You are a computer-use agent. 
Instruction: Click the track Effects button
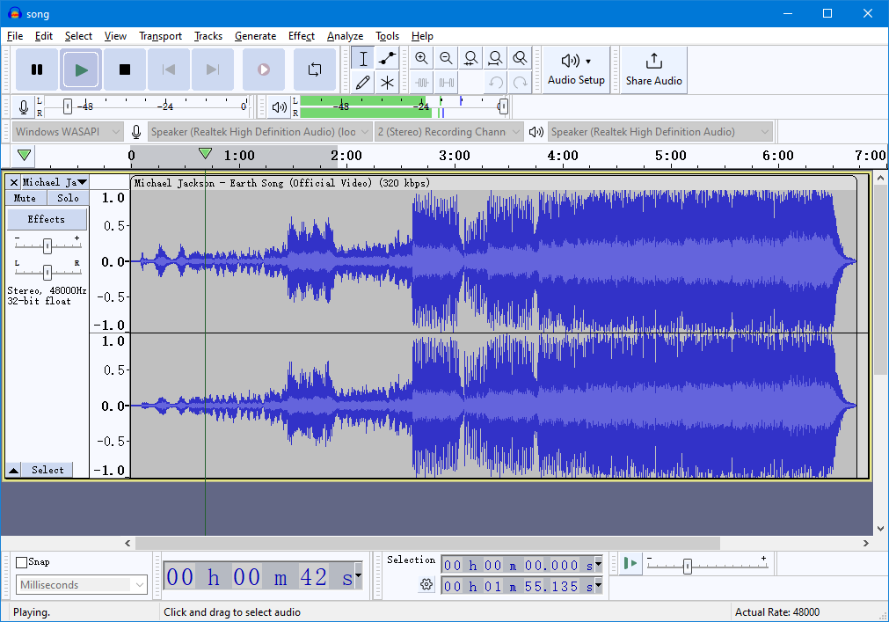pos(47,219)
